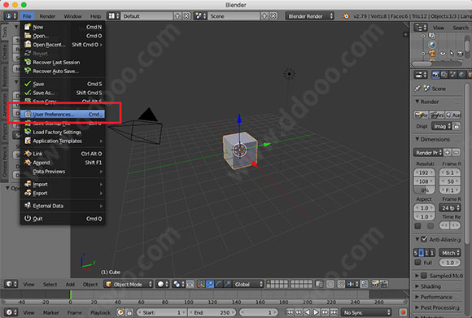This screenshot has width=472, height=318.
Task: Toggle the 3D manipulator widget icon
Action: 201,284
